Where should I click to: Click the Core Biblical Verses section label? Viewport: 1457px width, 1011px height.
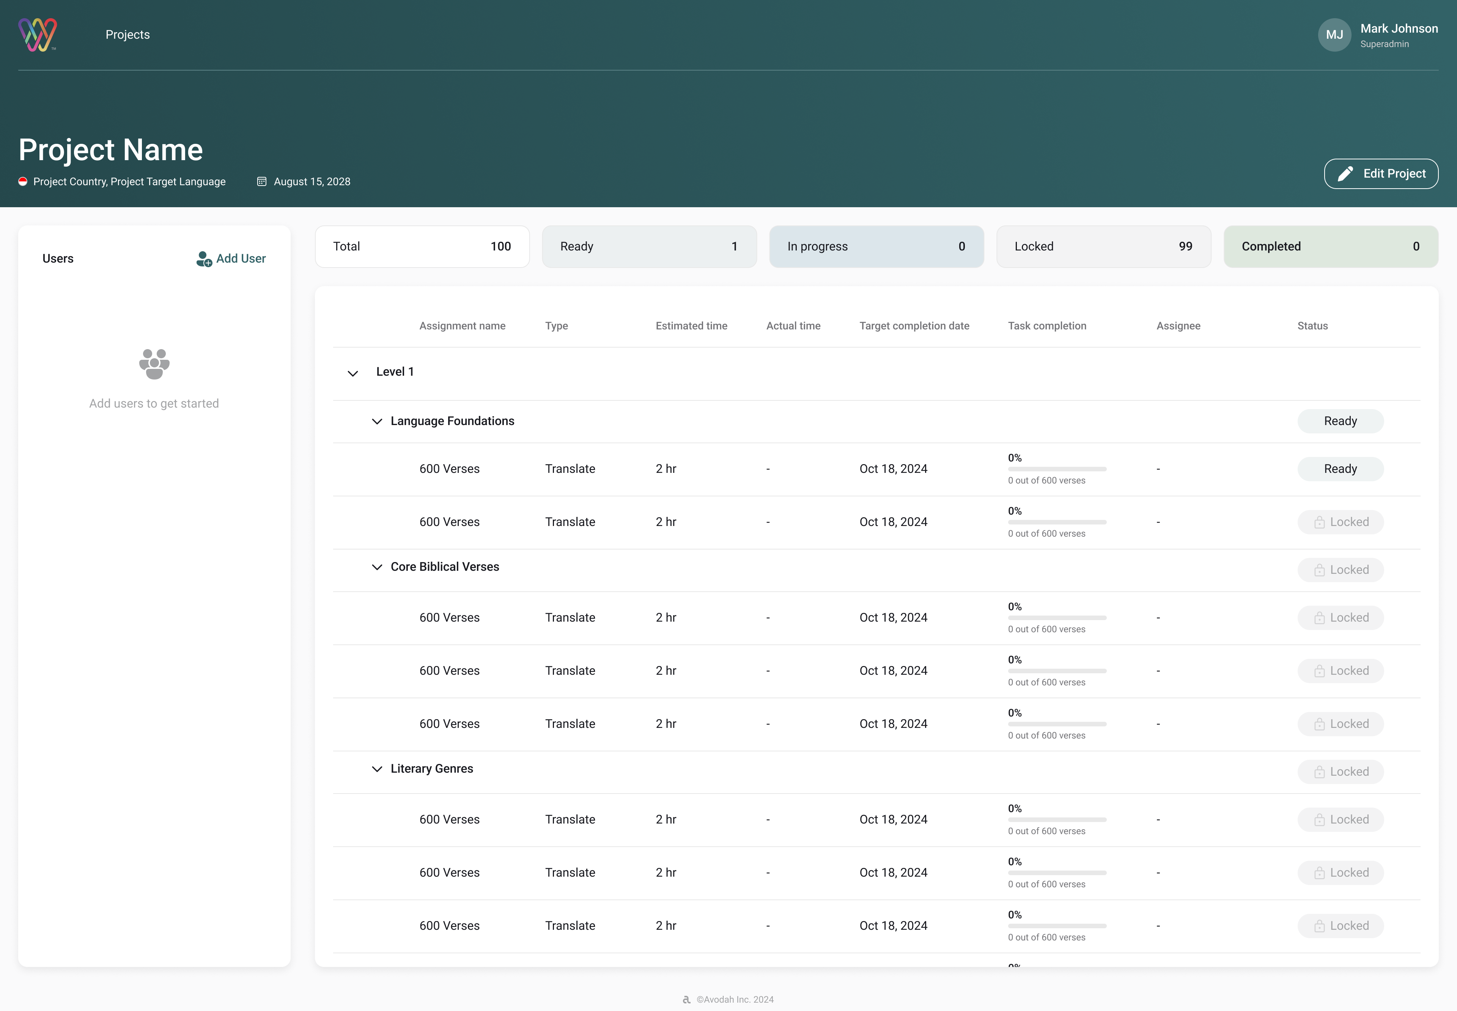point(445,567)
